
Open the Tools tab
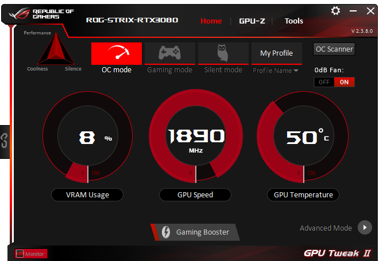pyautogui.click(x=293, y=21)
